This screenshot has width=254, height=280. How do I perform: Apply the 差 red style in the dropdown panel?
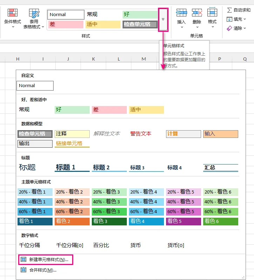point(109,110)
